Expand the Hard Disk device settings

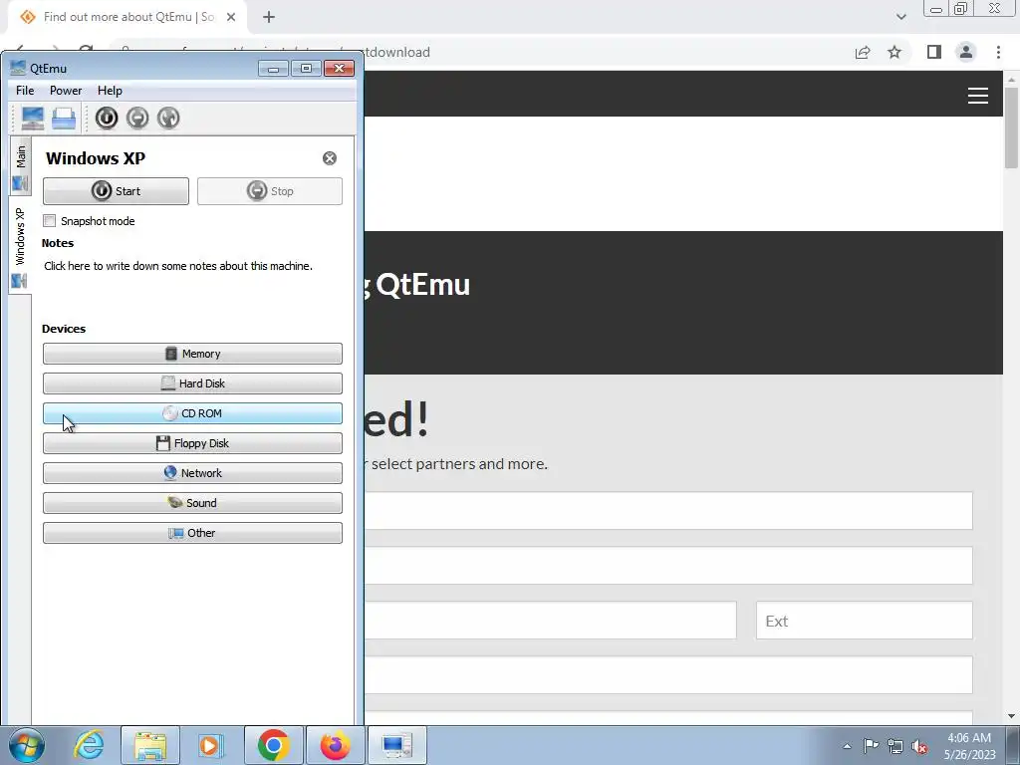pos(192,383)
